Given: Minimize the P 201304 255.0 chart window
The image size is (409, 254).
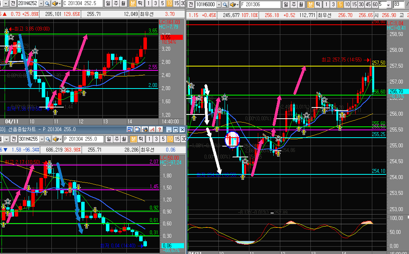Looking at the screenshot, I should (x=169, y=130).
